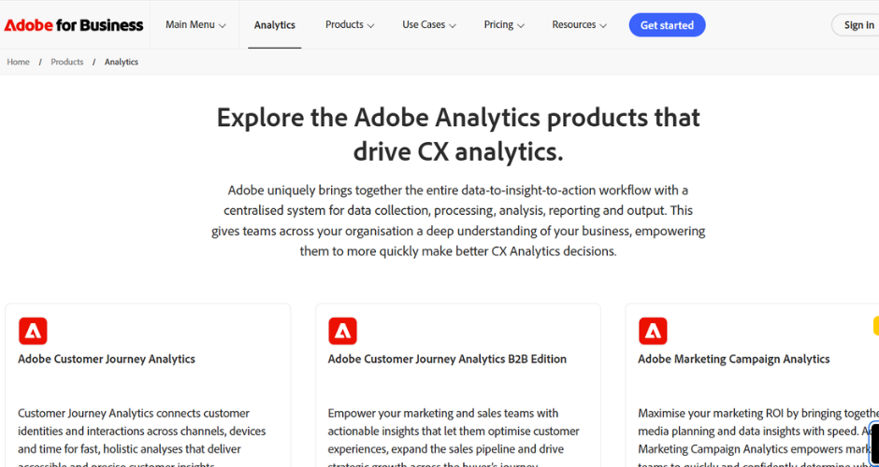Click the Customer Journey Analytics B2B Edition icon
Screen dimensions: 879x467
(x=342, y=331)
